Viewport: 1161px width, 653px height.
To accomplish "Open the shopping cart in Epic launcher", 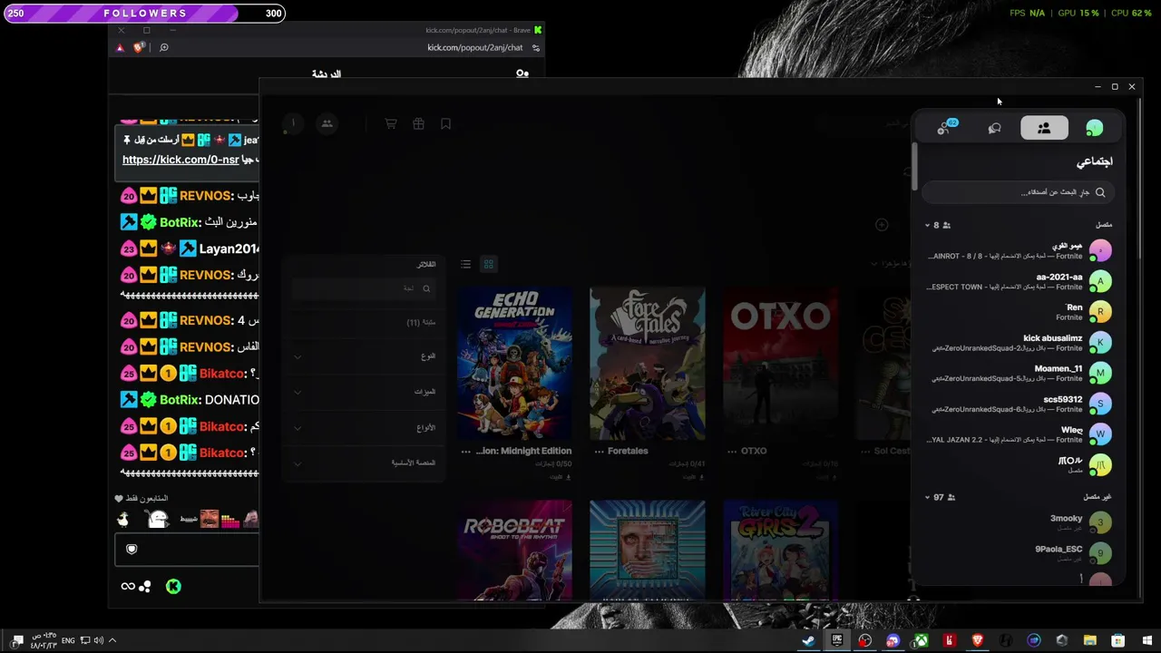I will [x=391, y=124].
